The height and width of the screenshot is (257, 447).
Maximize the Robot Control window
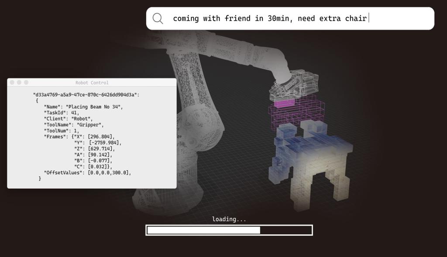pos(26,82)
